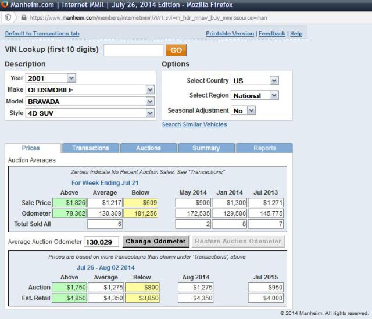Expand the Make dropdown showing OLDSMOBILE
This screenshot has height=319, width=372.
(91, 89)
